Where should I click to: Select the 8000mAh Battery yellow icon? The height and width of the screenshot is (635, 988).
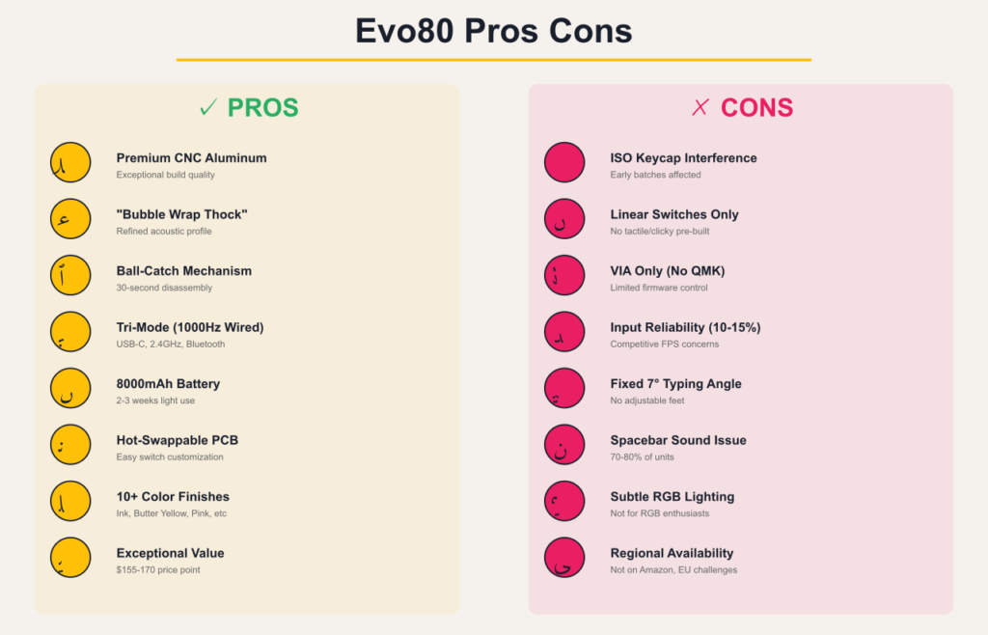click(x=70, y=389)
